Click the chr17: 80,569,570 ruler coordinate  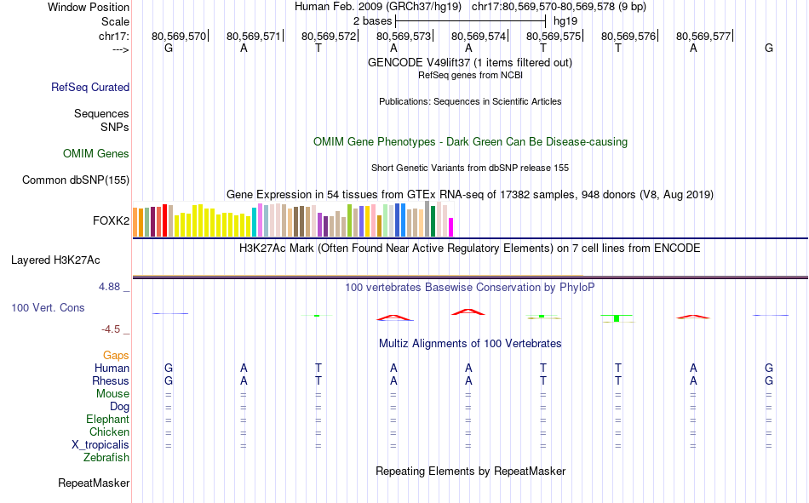coord(179,36)
